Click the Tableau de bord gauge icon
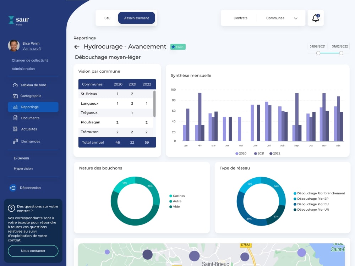 tap(15, 85)
